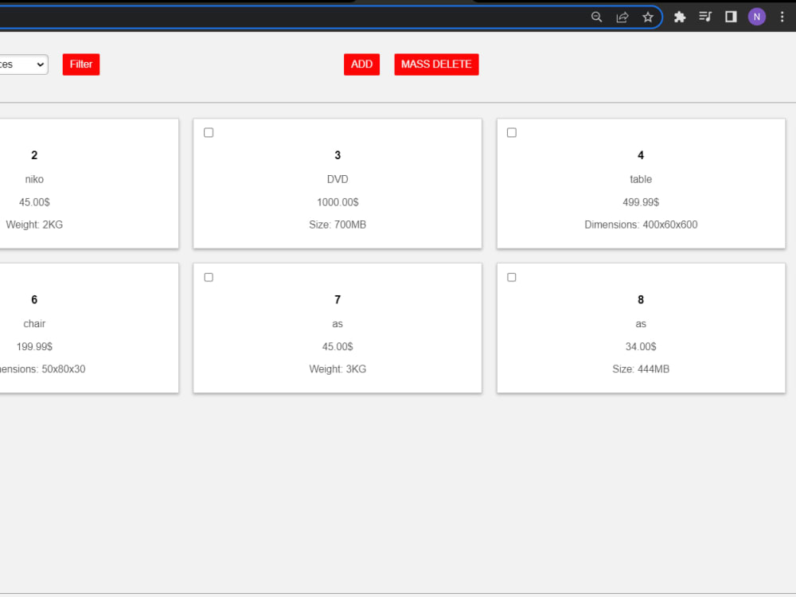Click the red Filter button
Viewport: 796px width, 597px height.
point(81,64)
